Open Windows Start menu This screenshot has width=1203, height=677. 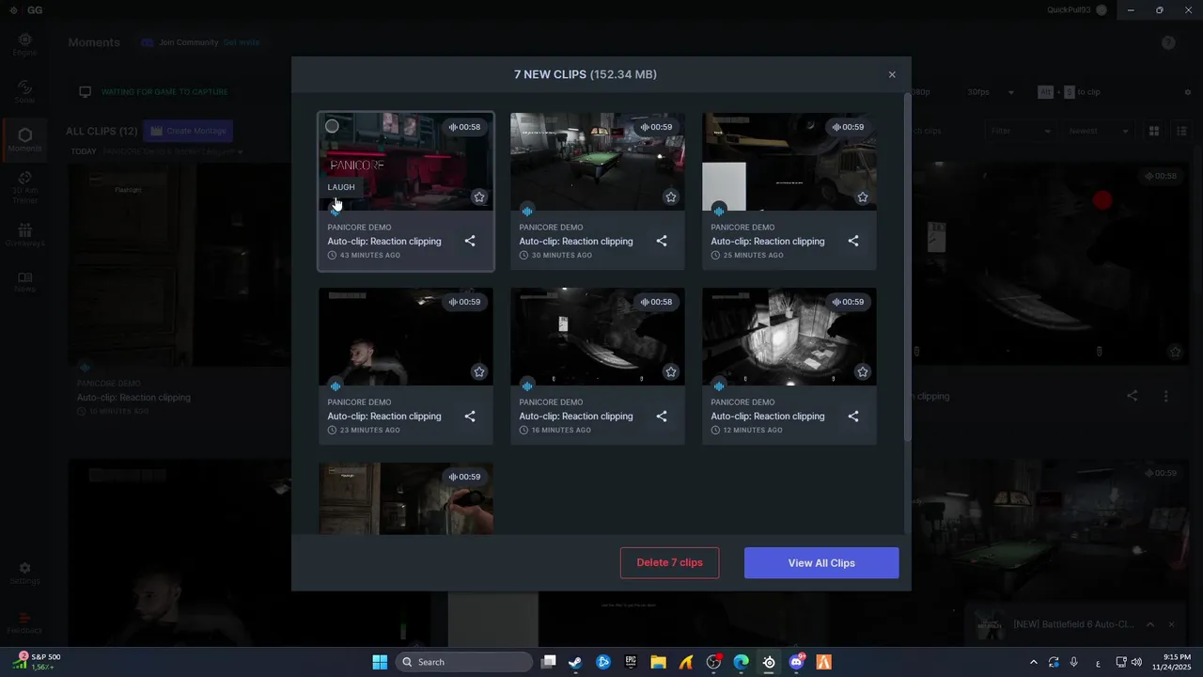click(380, 662)
